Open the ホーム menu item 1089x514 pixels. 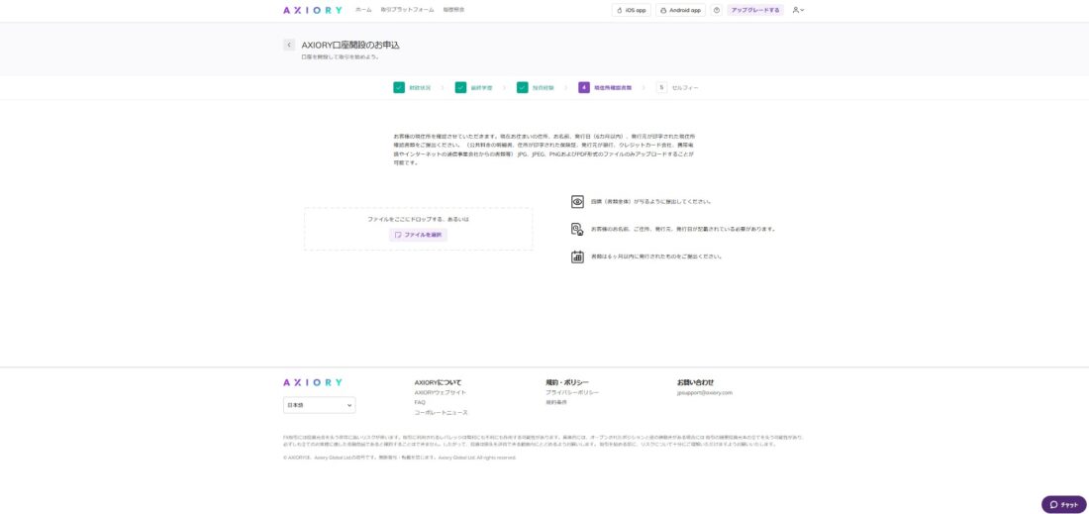[363, 10]
